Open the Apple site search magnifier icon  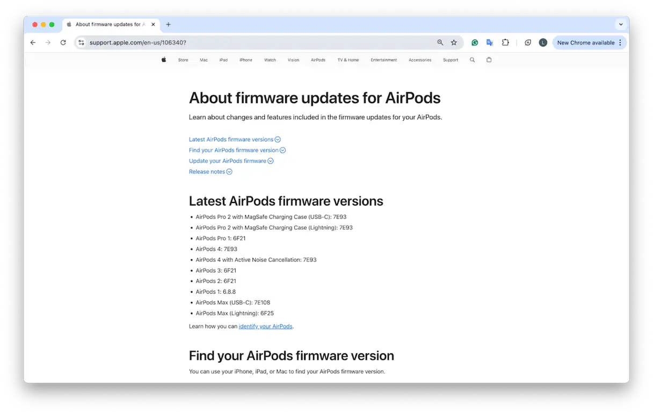473,60
